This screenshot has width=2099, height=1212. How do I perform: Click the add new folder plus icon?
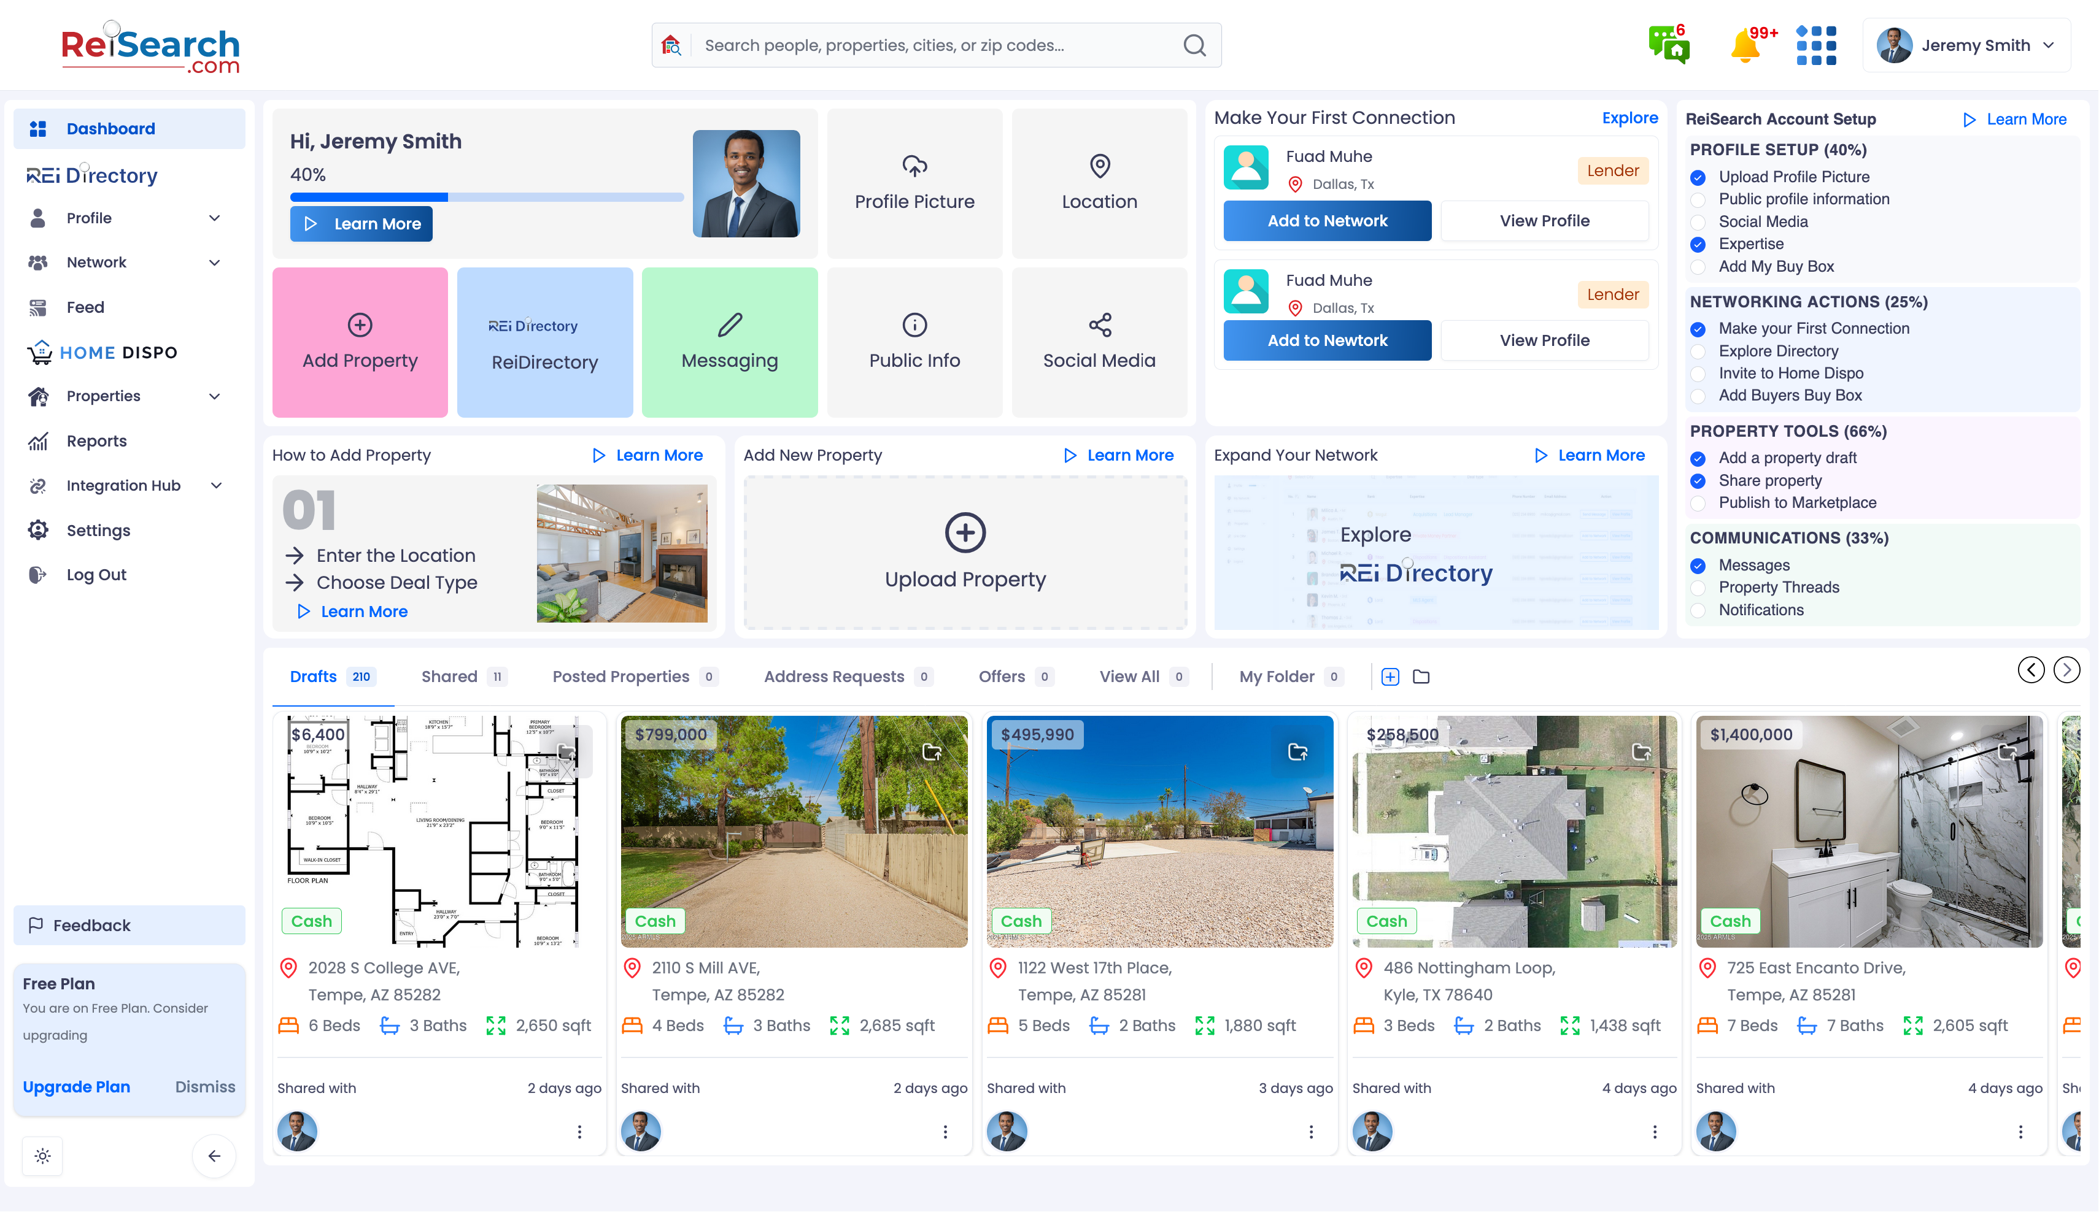pyautogui.click(x=1390, y=677)
